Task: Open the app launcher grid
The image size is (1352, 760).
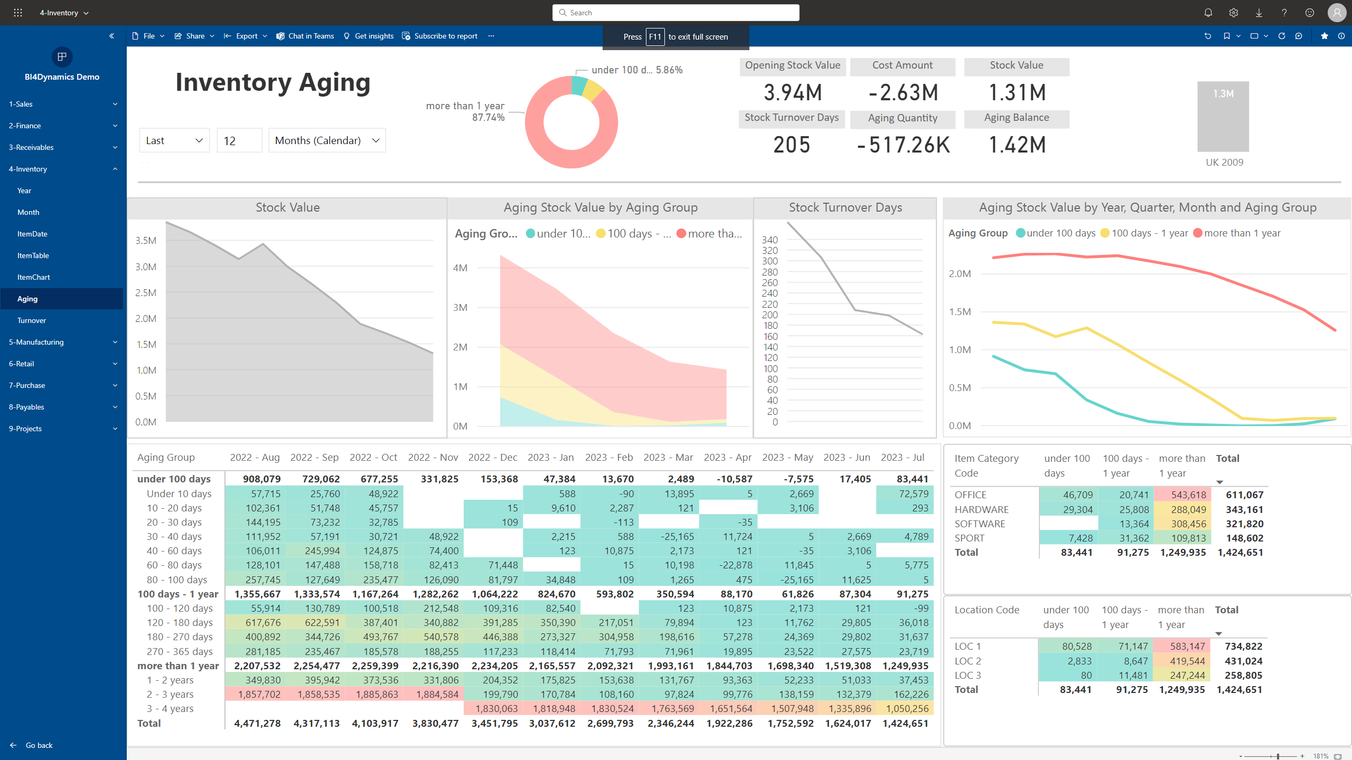Action: (x=17, y=13)
